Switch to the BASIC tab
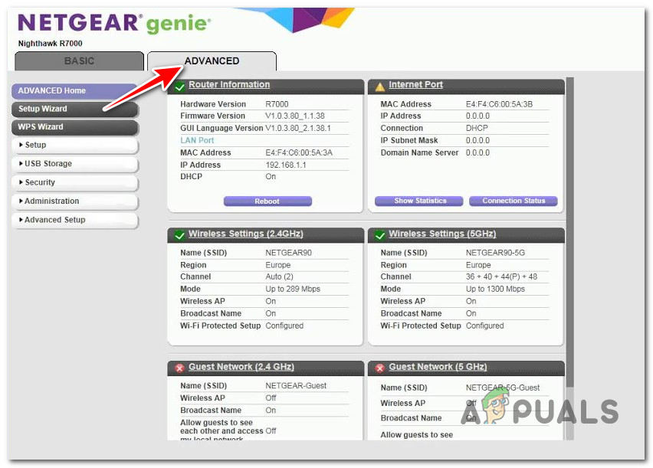Viewport: 653px width, 468px height. coord(79,61)
